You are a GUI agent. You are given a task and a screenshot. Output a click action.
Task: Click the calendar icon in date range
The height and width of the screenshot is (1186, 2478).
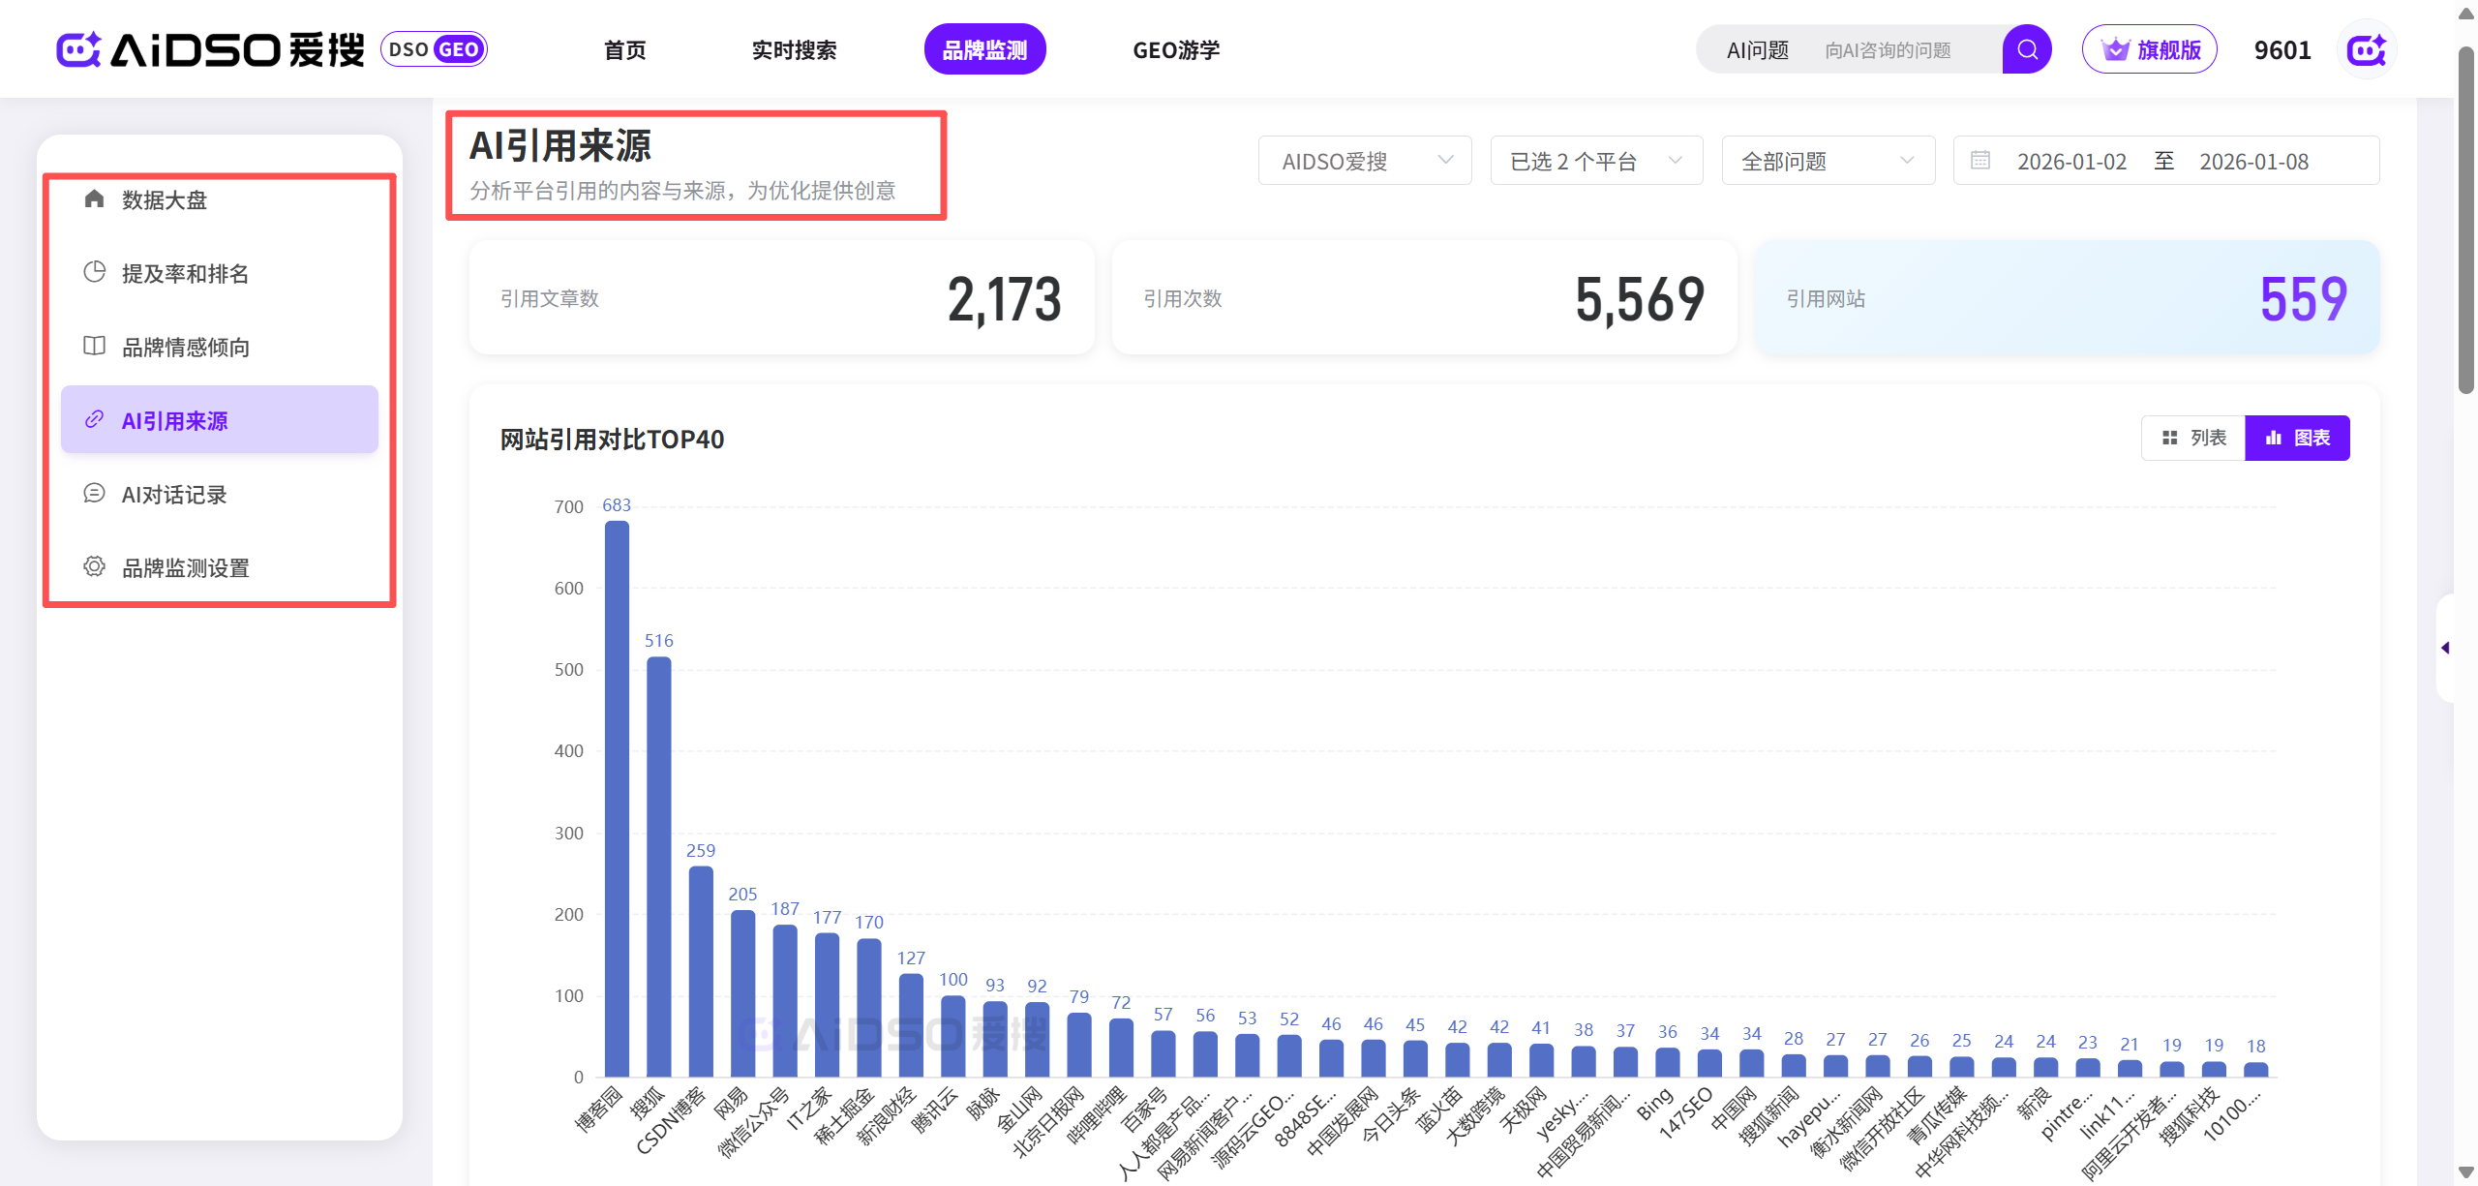coord(1980,161)
